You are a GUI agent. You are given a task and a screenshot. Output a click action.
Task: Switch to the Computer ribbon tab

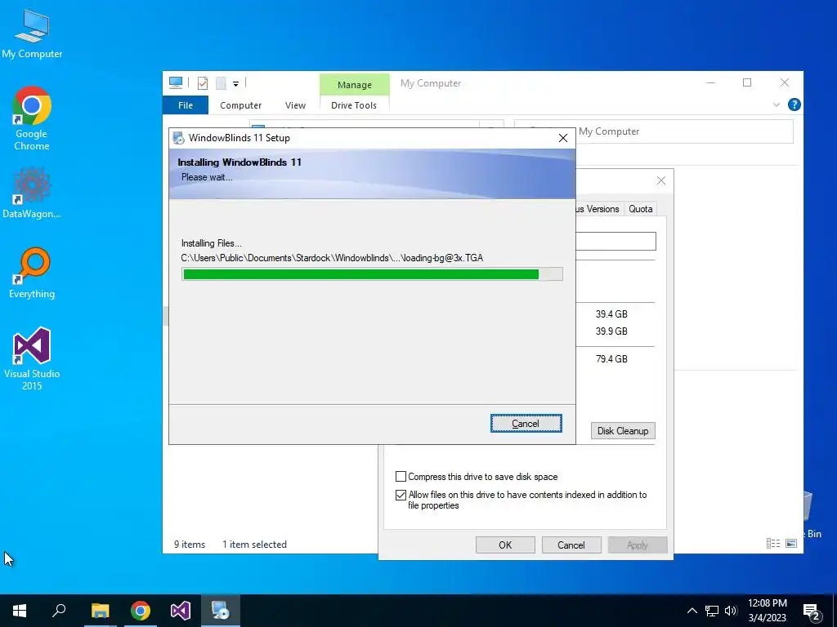[x=241, y=105]
